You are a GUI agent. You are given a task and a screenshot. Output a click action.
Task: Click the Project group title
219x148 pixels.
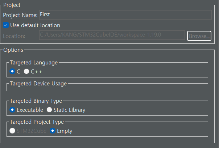click(x=12, y=5)
